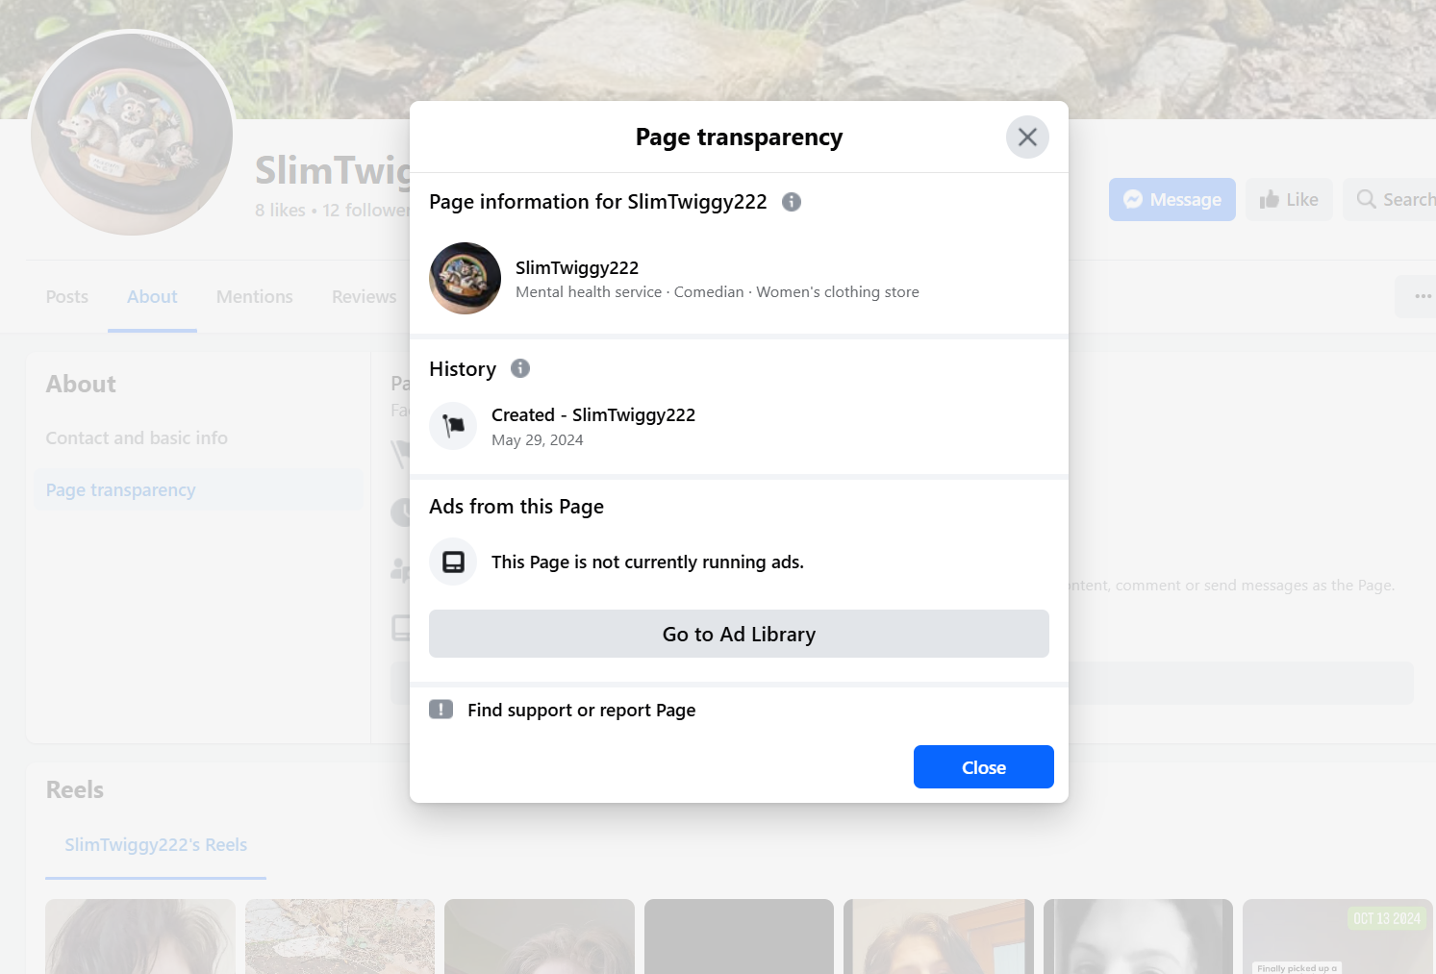Click the May 29, 2024 date
1436x974 pixels.
point(537,439)
